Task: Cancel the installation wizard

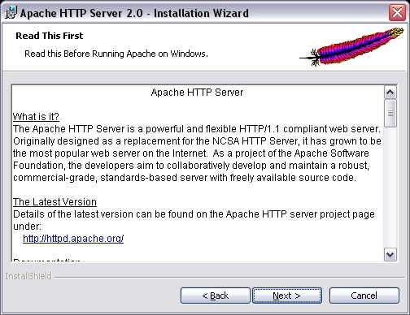Action: click(364, 296)
